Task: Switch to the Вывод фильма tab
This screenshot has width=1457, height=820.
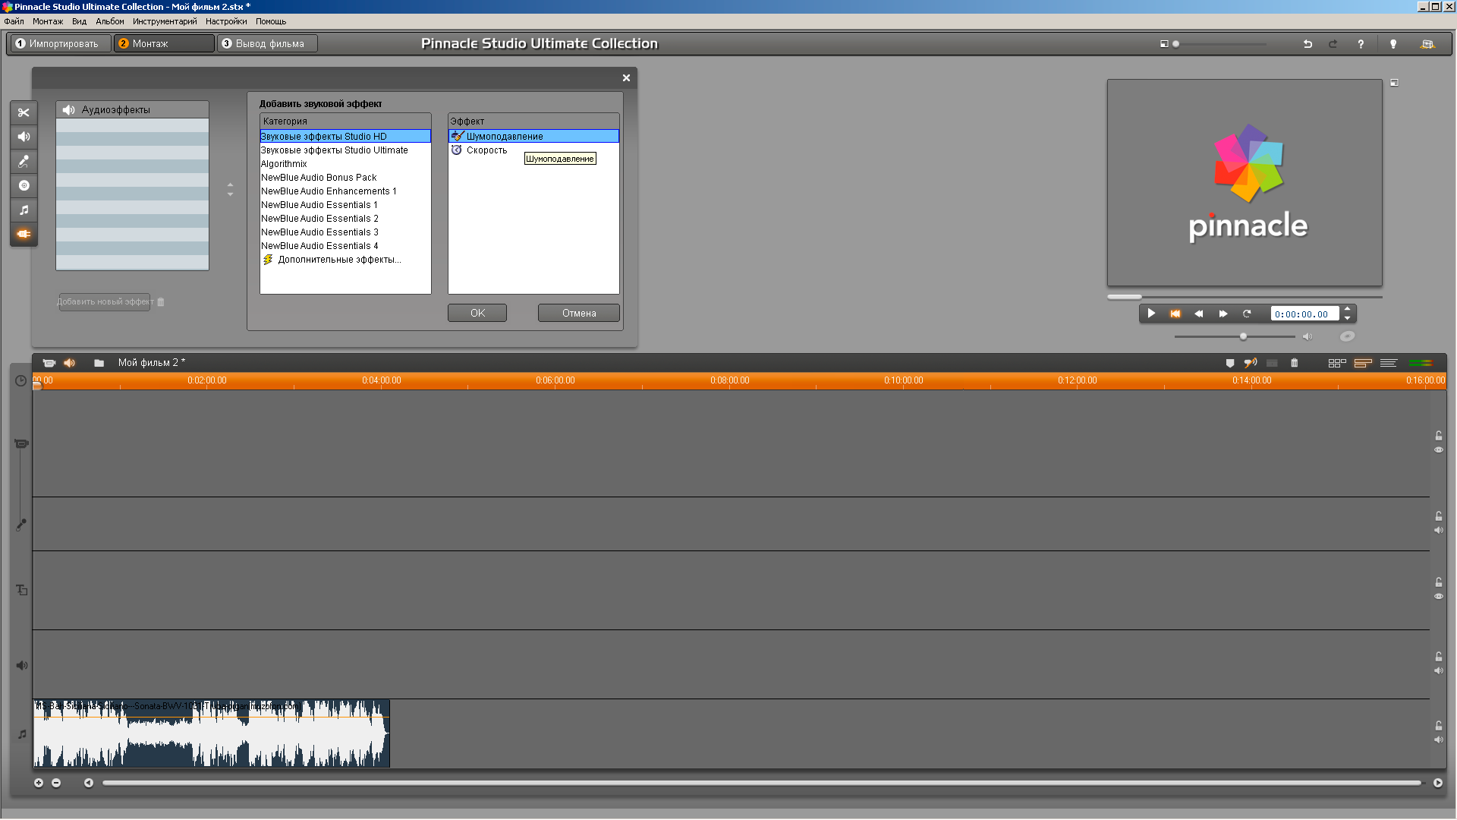Action: [x=268, y=44]
